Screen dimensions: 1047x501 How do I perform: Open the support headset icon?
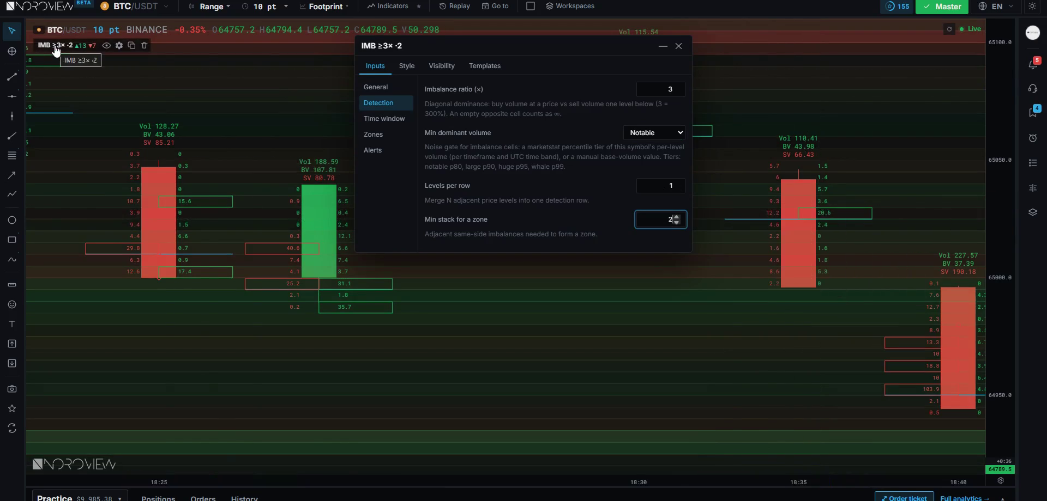click(1033, 88)
